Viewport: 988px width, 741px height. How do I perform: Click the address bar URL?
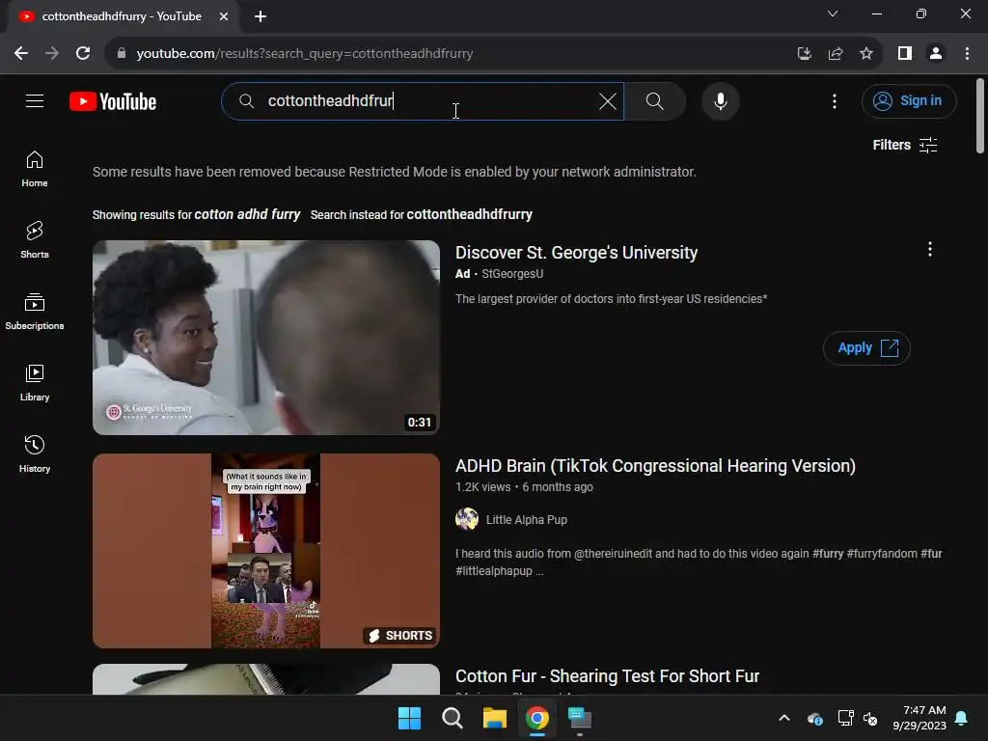(305, 54)
